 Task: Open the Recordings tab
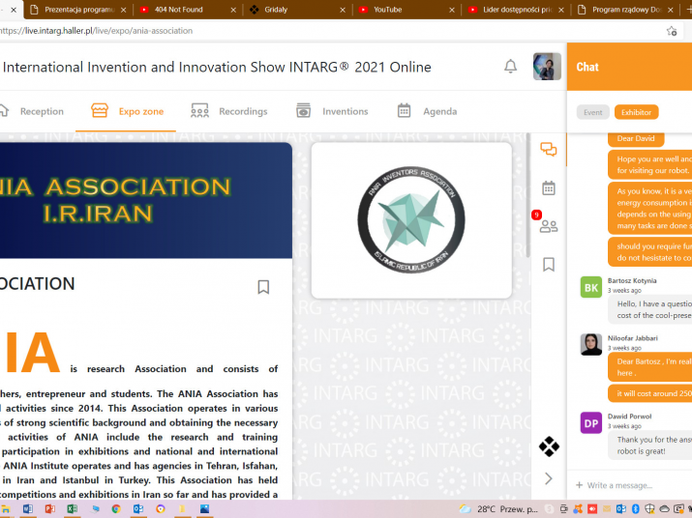pyautogui.click(x=229, y=111)
